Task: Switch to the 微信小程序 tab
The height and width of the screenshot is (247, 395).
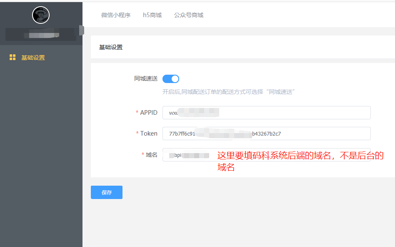Action: pyautogui.click(x=116, y=15)
